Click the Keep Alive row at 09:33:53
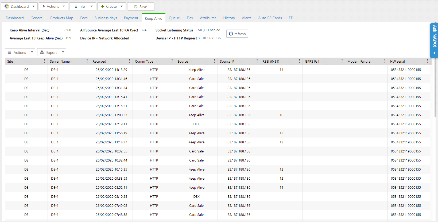Viewport: 438px width, 222px height. tap(218, 179)
